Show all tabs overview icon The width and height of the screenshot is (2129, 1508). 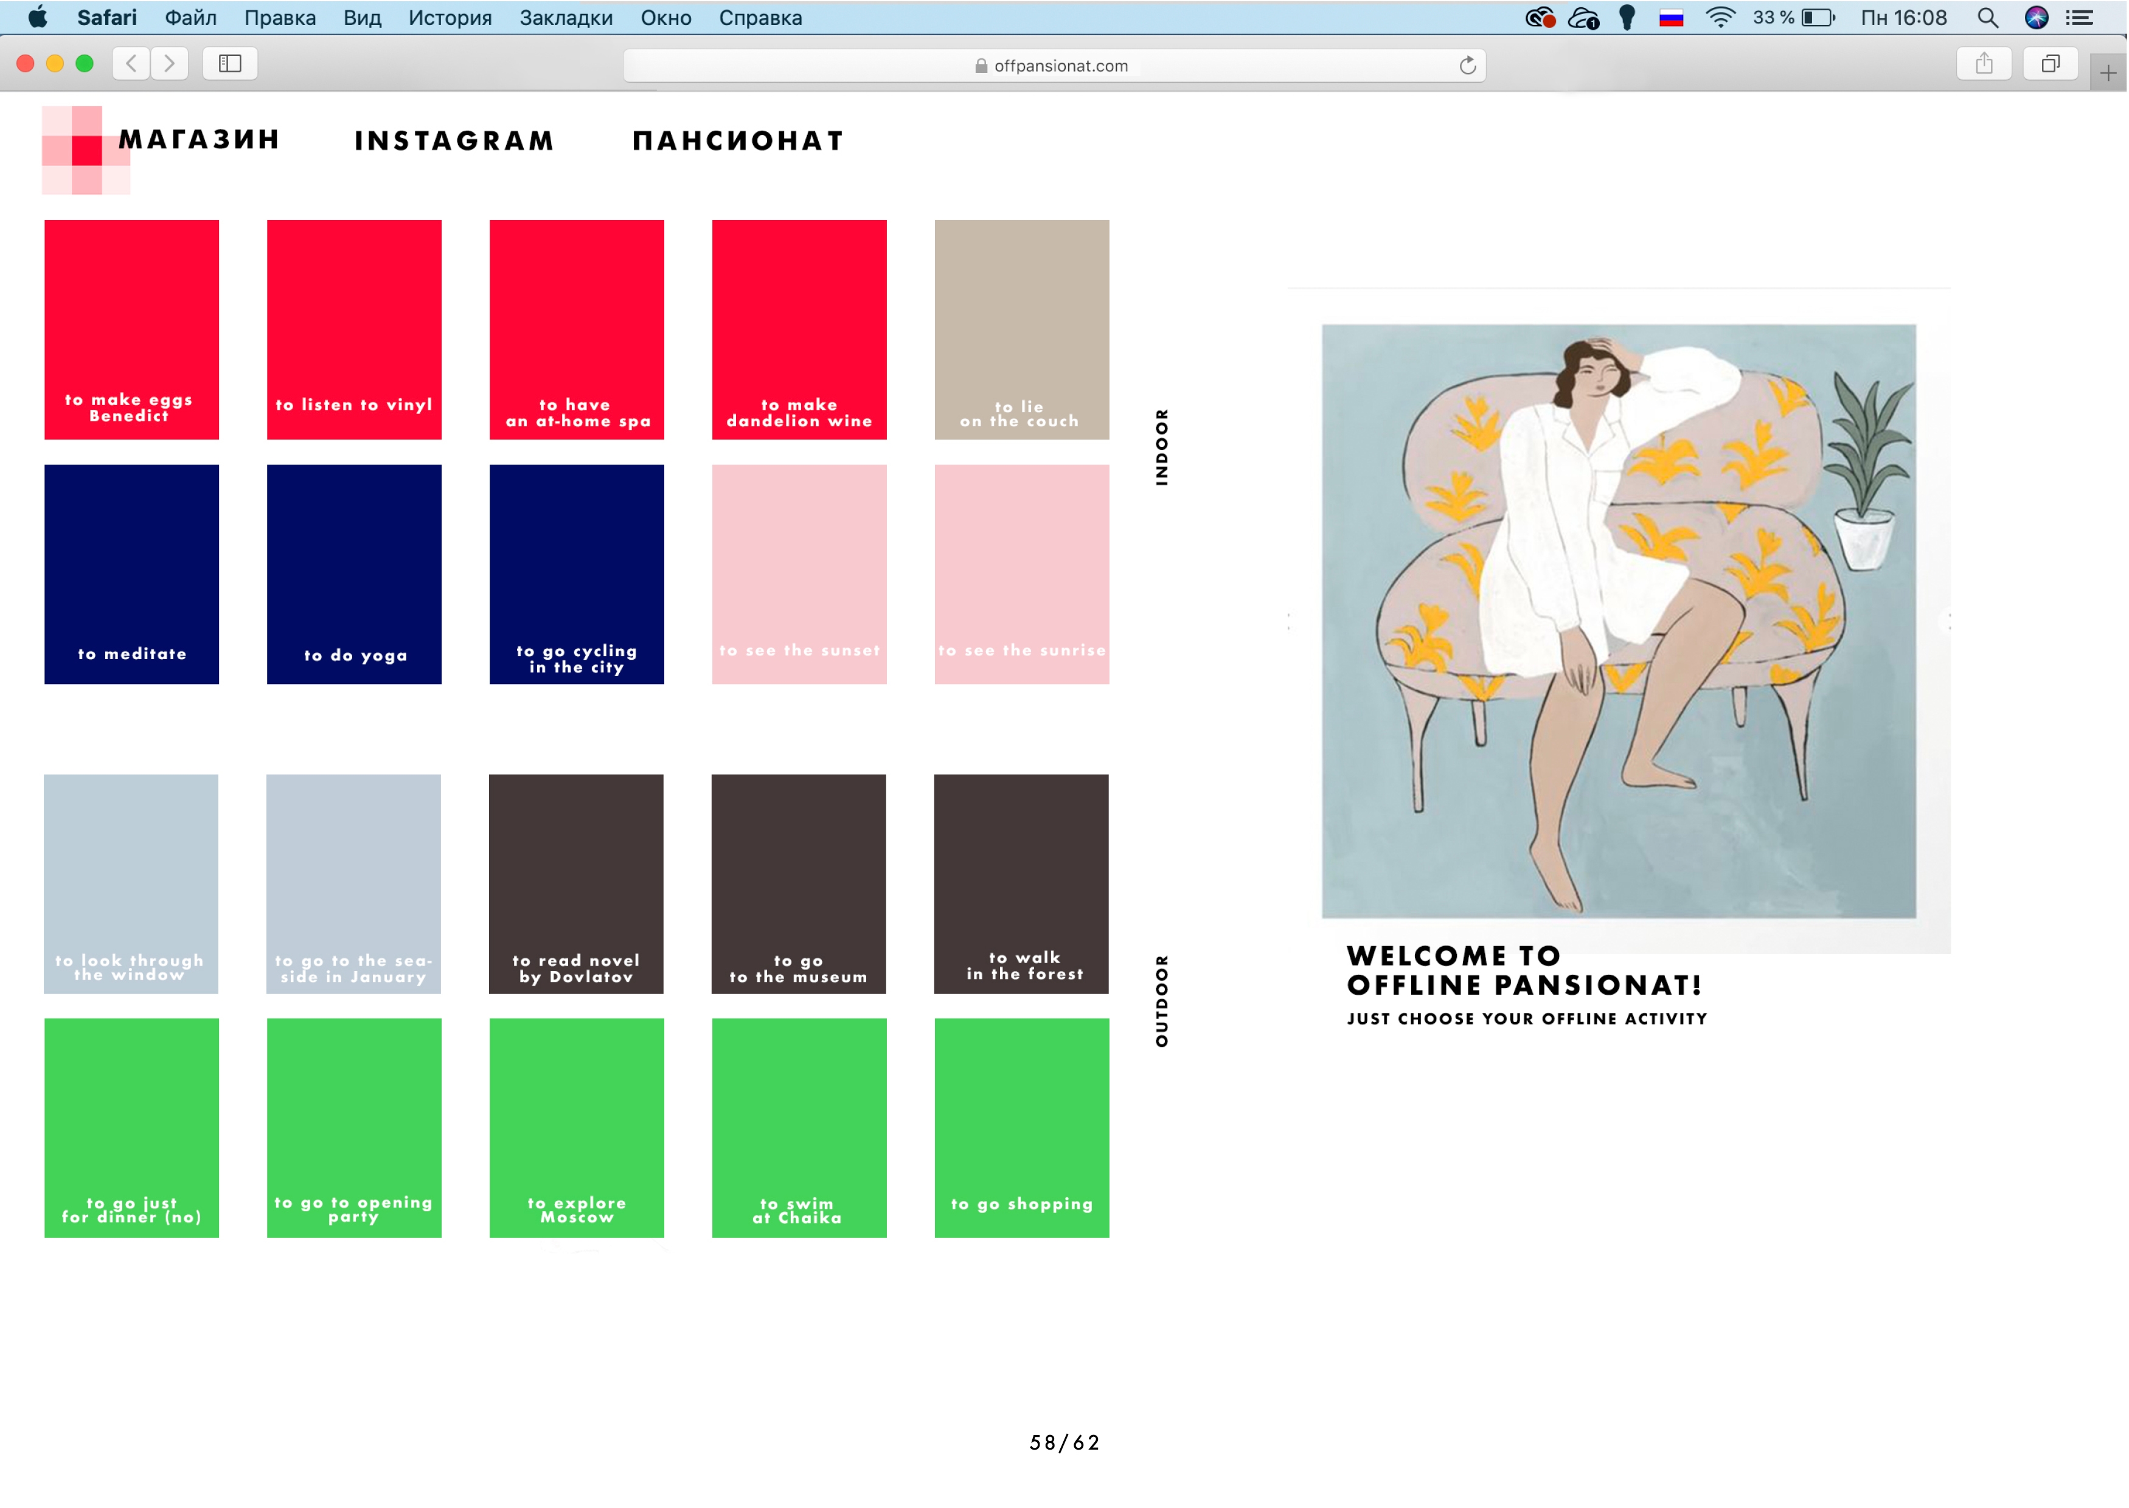pos(2050,63)
